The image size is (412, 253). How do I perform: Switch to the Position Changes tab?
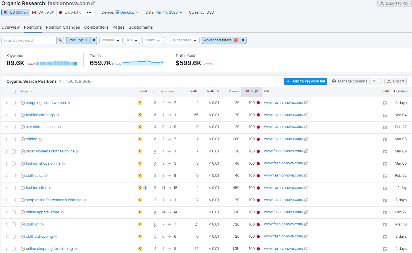63,27
